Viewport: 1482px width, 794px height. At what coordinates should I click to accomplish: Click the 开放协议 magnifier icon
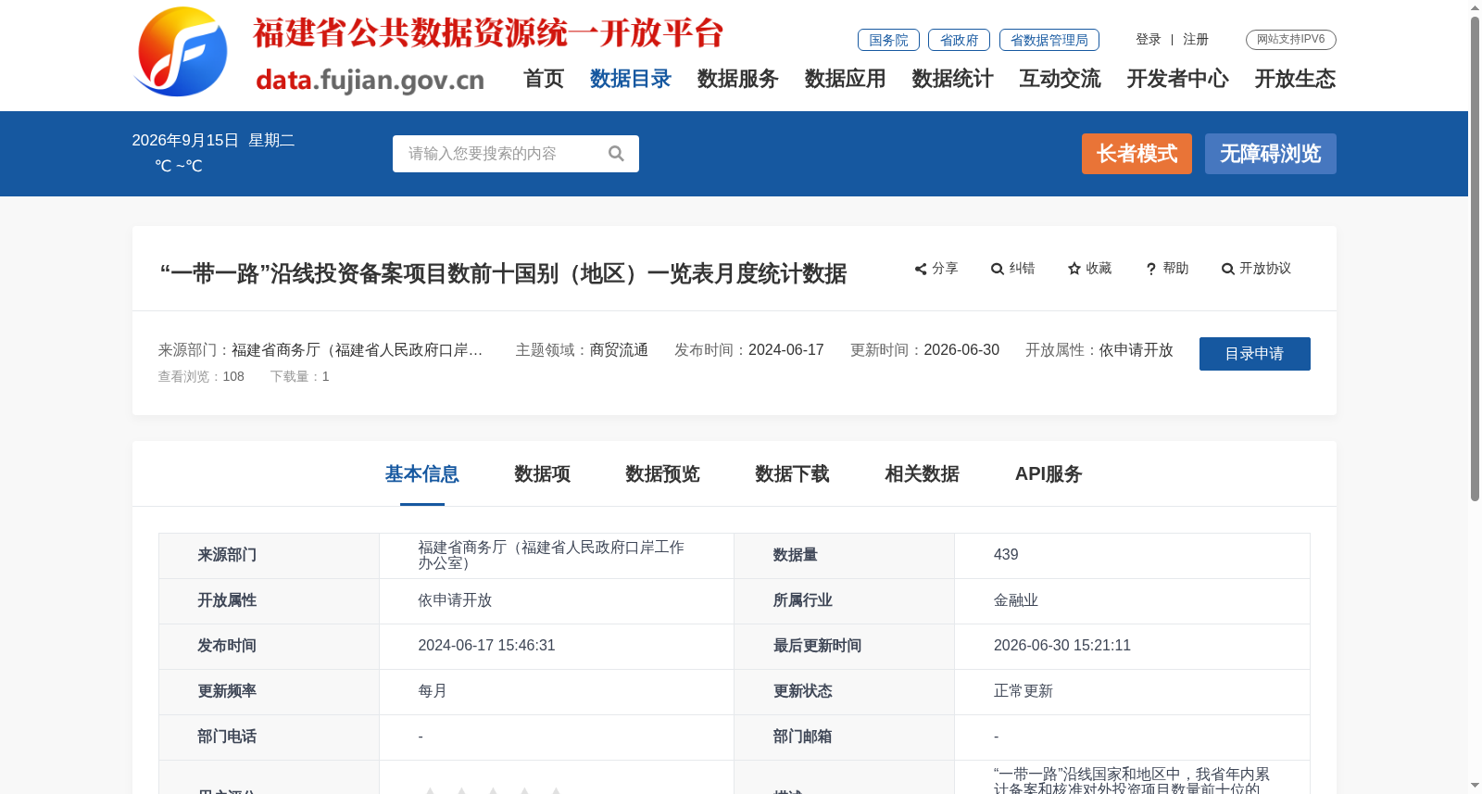click(x=1228, y=269)
